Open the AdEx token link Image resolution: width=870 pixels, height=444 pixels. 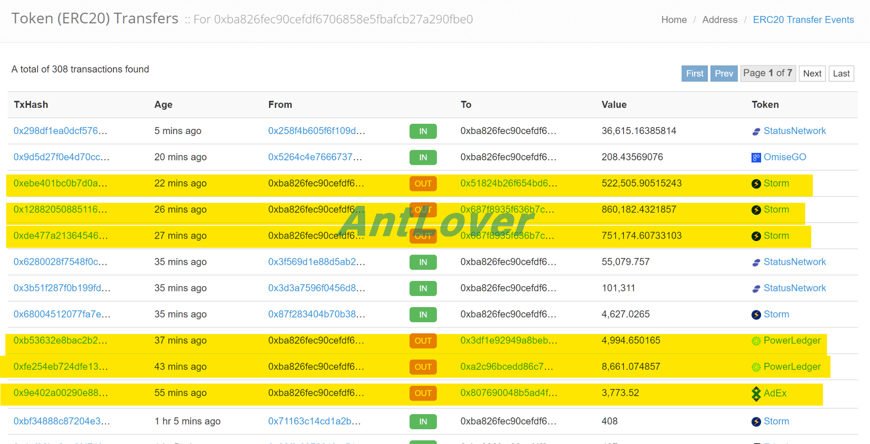pos(775,393)
